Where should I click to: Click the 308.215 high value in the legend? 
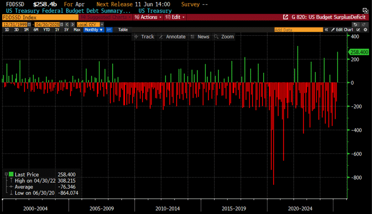click(67, 181)
